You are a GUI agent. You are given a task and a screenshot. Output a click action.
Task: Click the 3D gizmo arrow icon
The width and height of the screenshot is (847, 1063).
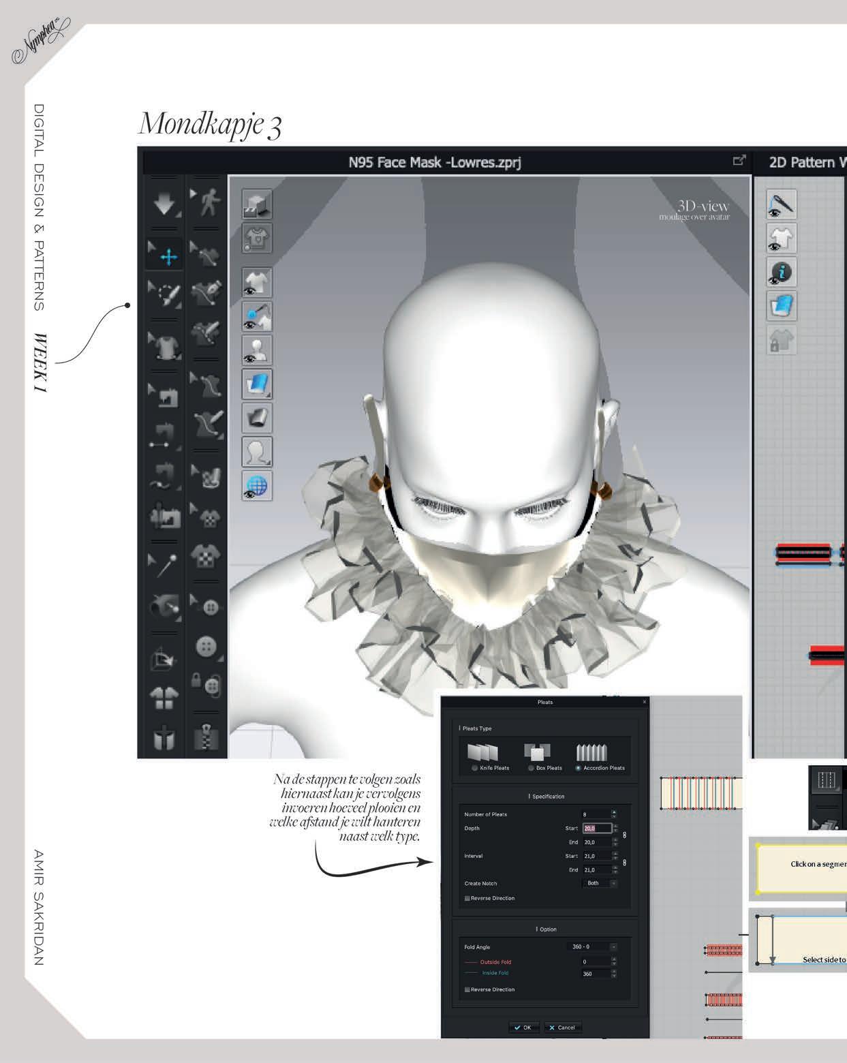(x=164, y=658)
